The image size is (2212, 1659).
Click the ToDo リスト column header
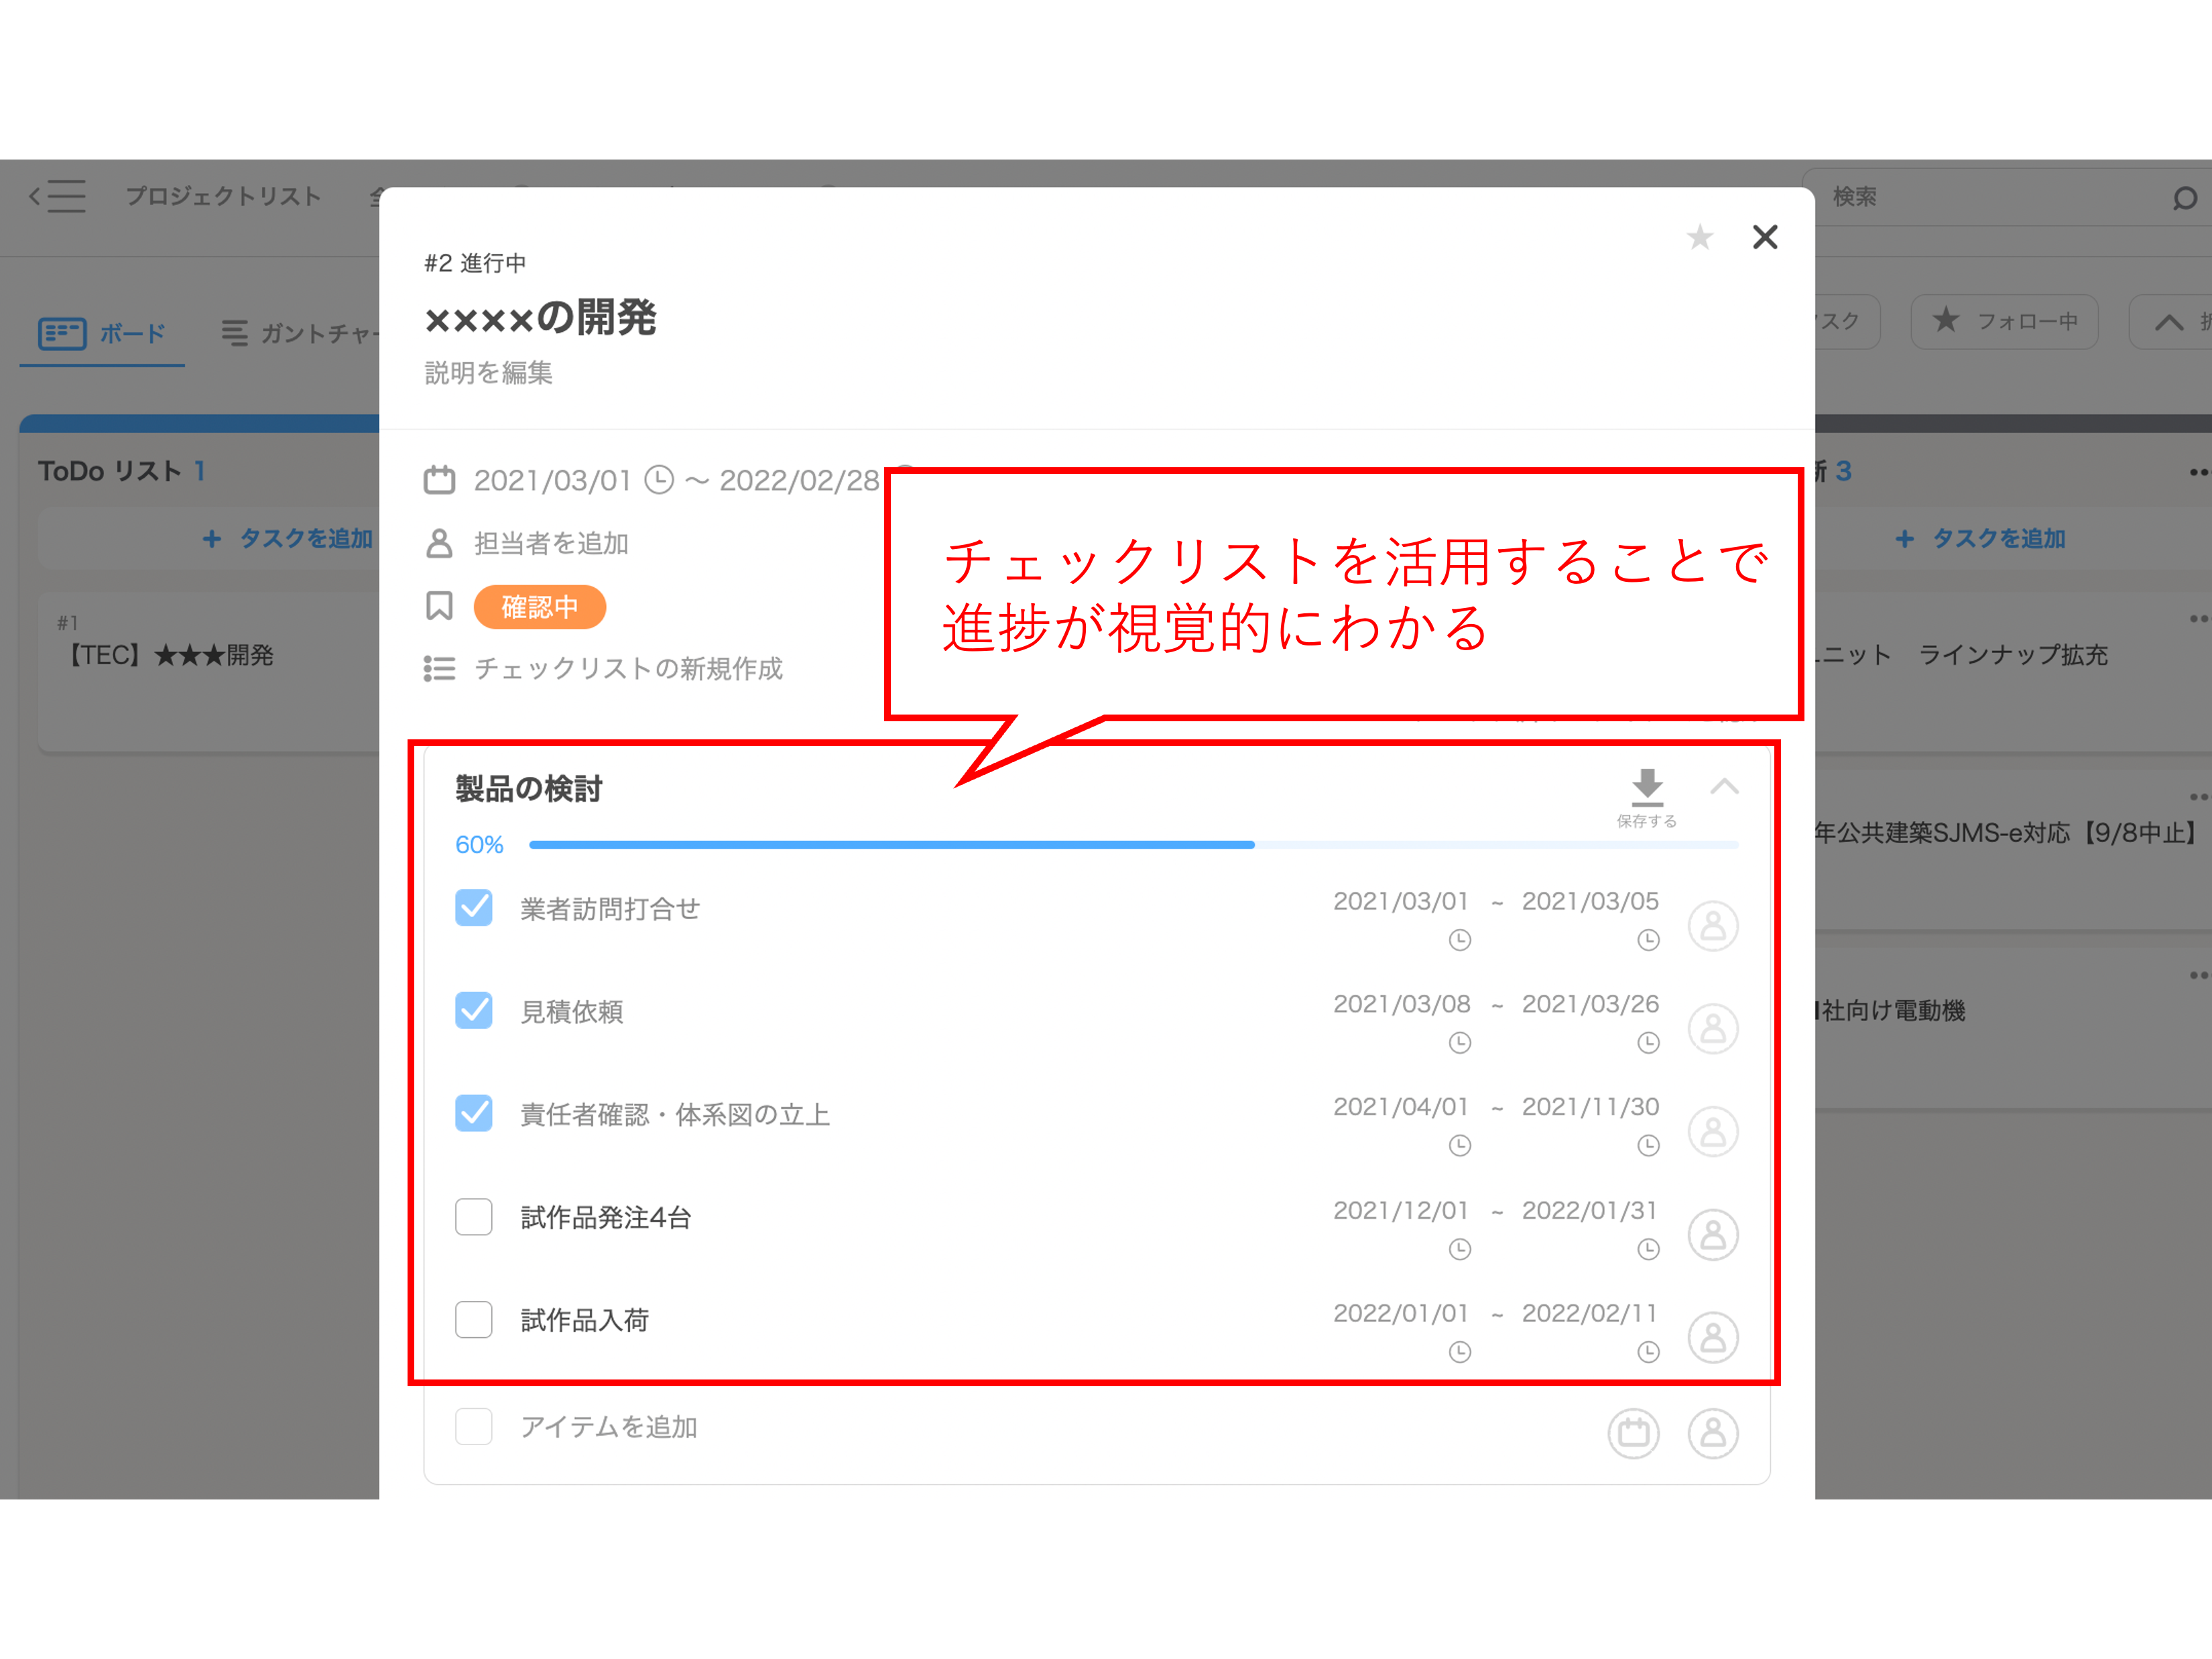pyautogui.click(x=122, y=471)
